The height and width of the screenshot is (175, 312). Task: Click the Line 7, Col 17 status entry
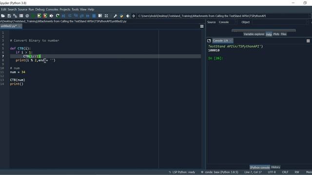point(253,172)
